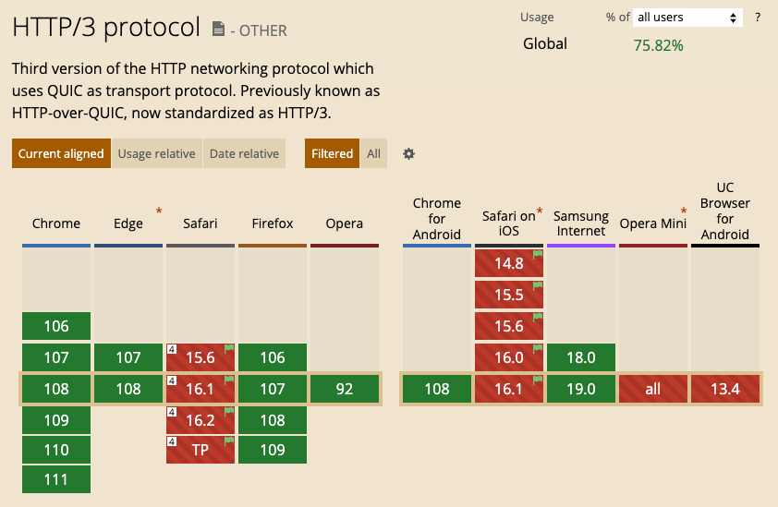Select the All browsers tab
778x507 pixels.
(x=373, y=154)
